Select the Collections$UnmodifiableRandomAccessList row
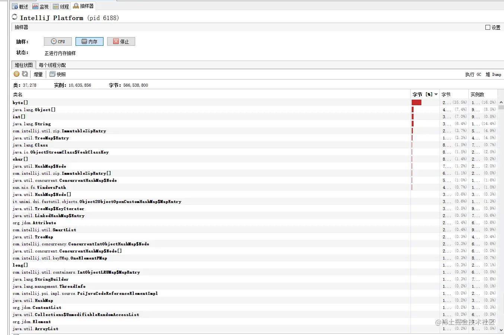The height and width of the screenshot is (335, 504). pyautogui.click(x=255, y=315)
